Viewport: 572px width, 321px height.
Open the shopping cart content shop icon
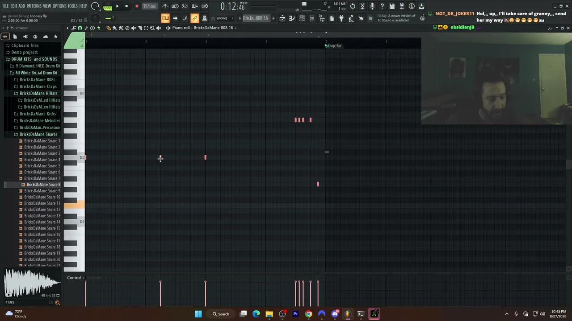[370, 18]
